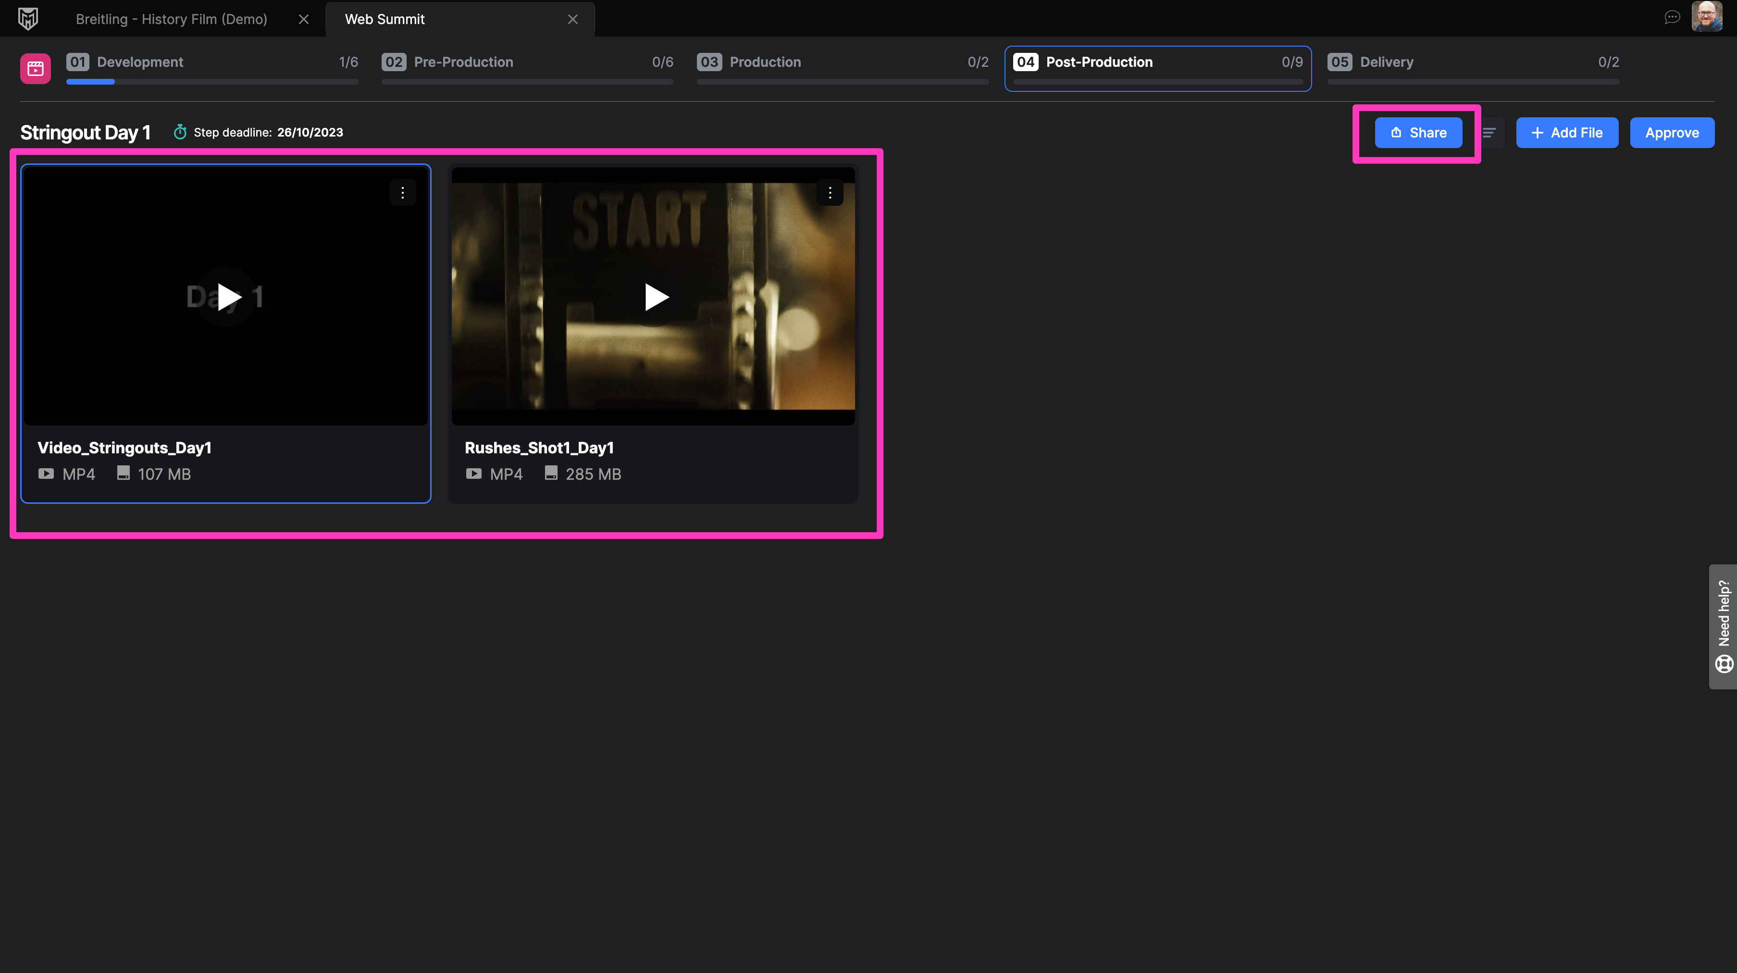Click the Add File button
This screenshot has height=973, width=1737.
(1567, 133)
